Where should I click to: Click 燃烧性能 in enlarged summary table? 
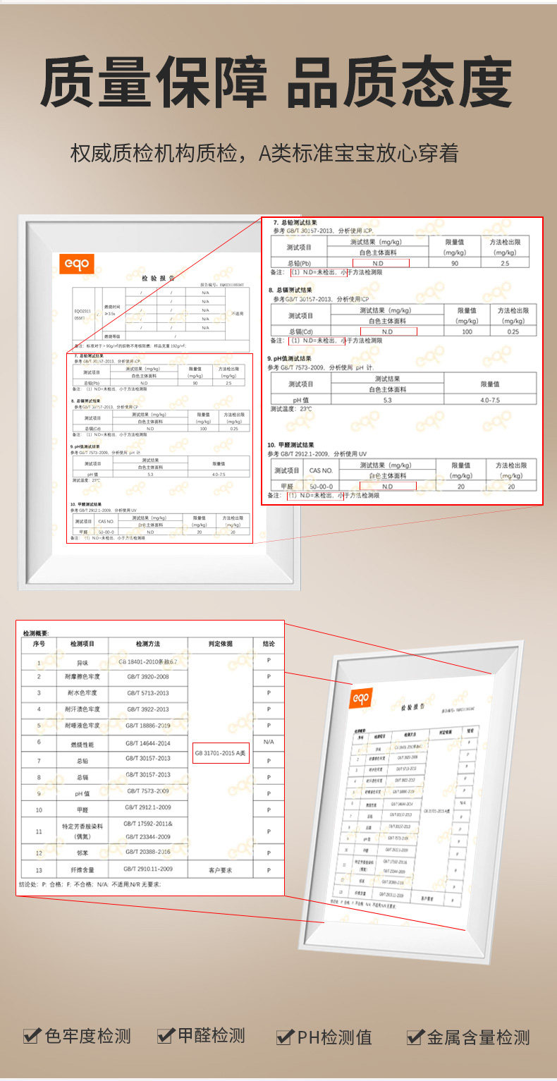coord(83,744)
